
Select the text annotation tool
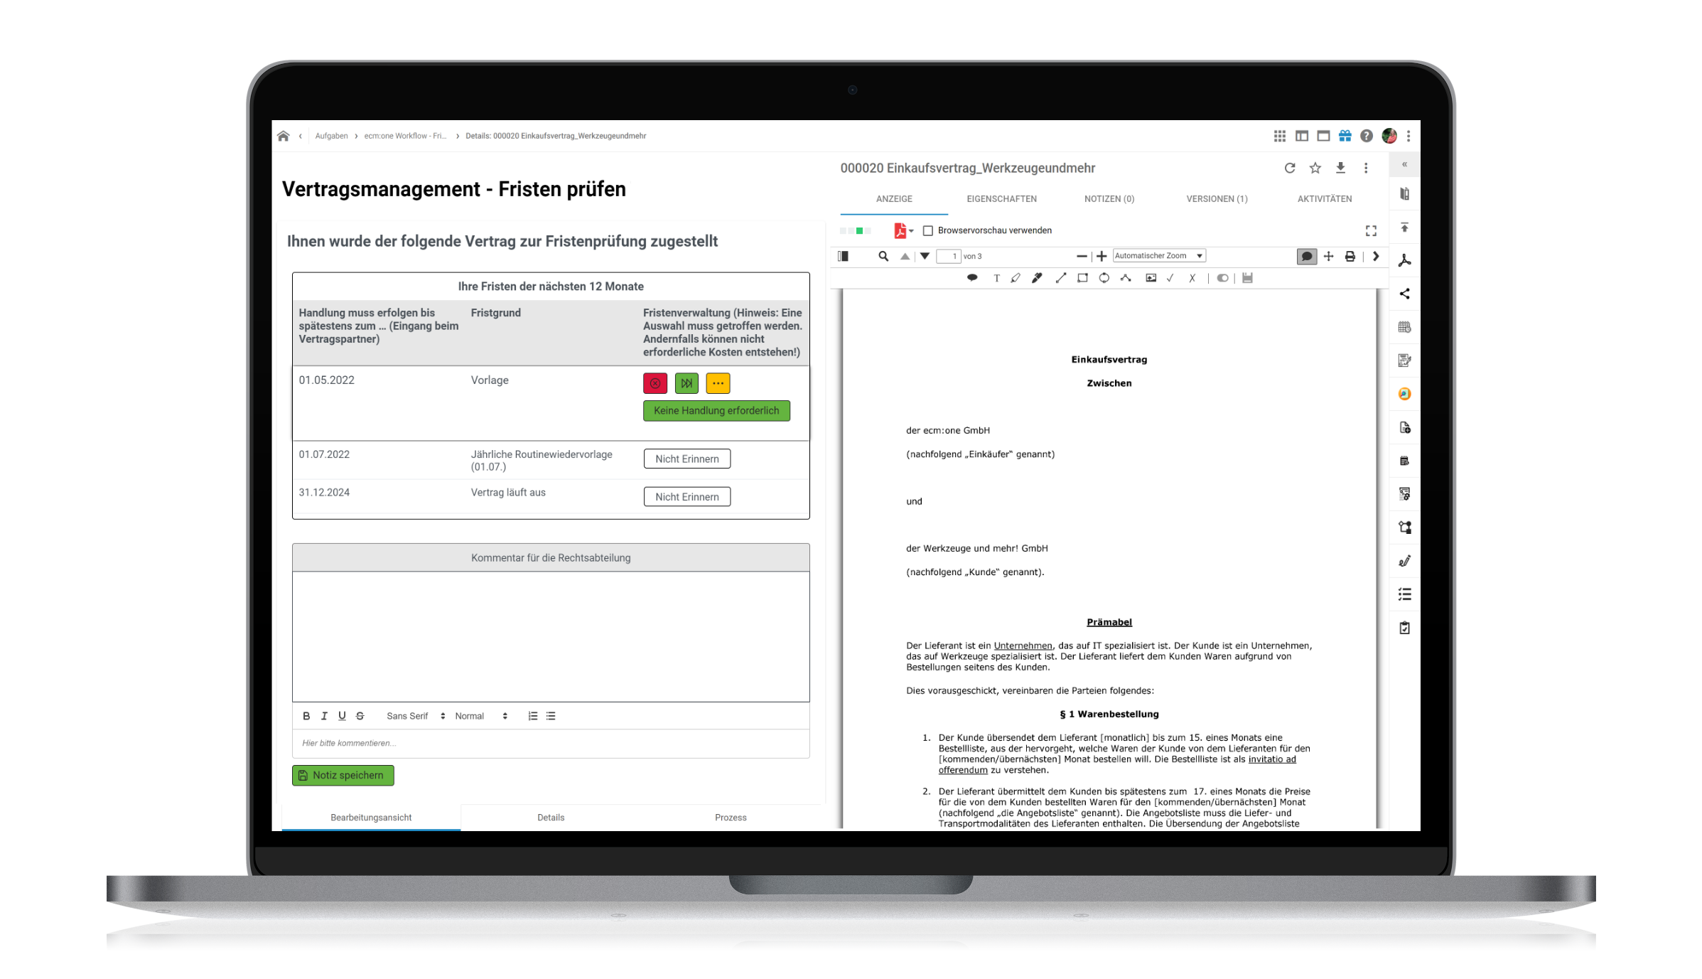(996, 278)
